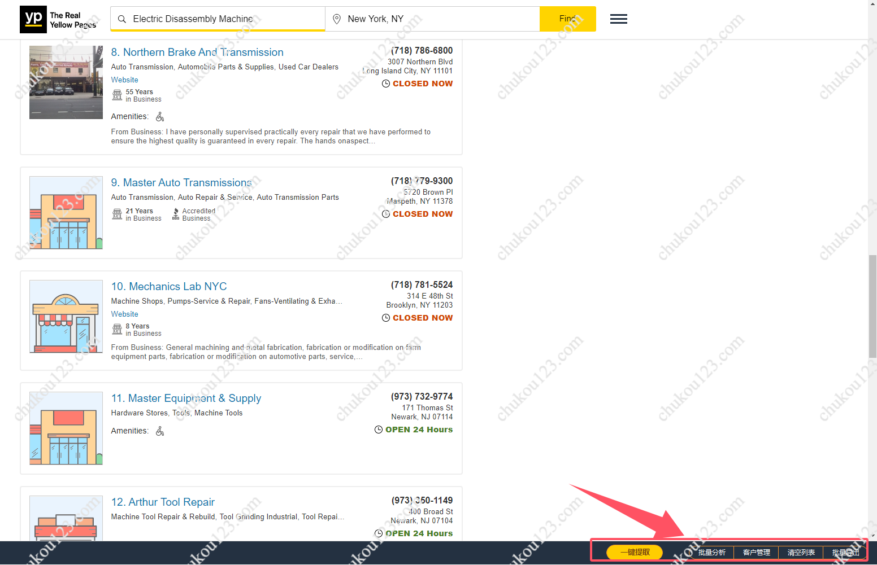Click wheelchair amenity icon for Northern Brake
877x565 pixels.
tap(160, 117)
